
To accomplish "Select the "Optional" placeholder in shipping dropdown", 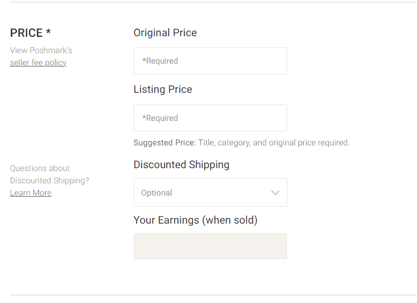I will click(x=157, y=193).
